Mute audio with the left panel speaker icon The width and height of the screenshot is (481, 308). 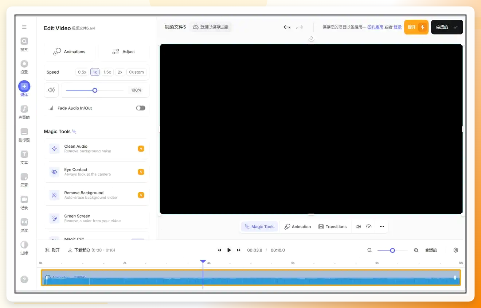tap(51, 90)
